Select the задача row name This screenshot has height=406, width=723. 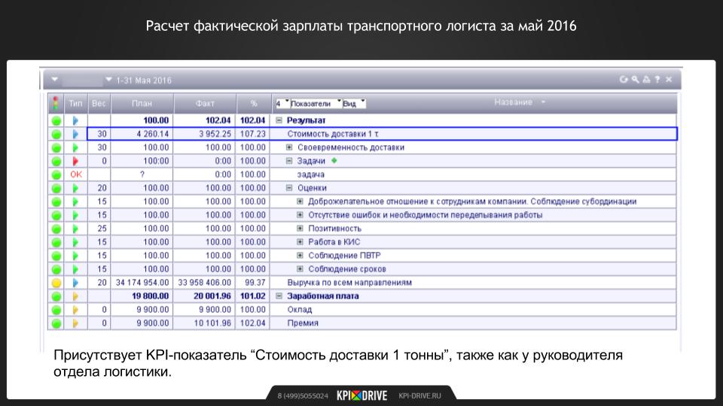pyautogui.click(x=310, y=174)
